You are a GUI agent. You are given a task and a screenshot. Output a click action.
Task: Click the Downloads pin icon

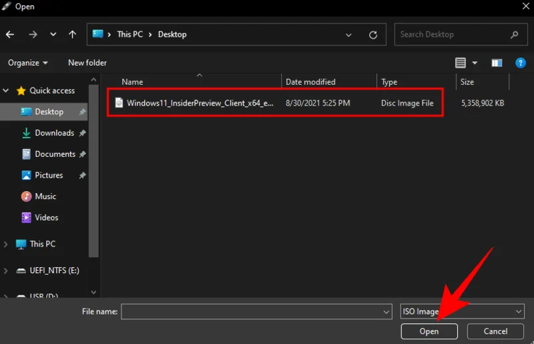pos(82,133)
